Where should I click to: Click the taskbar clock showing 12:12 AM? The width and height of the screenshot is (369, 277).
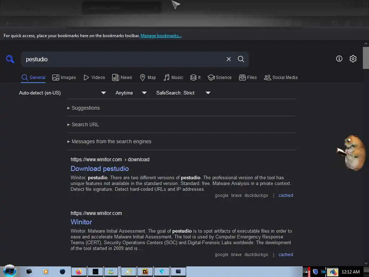[x=350, y=272]
